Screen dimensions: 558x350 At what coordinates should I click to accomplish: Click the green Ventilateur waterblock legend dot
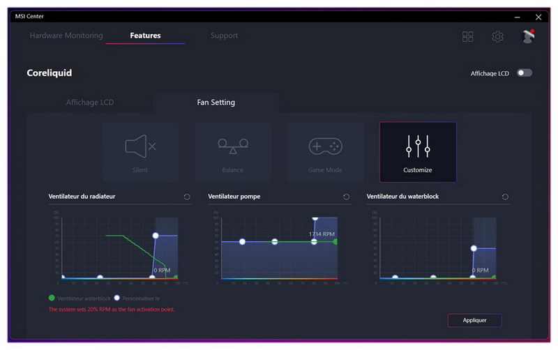(x=52, y=298)
